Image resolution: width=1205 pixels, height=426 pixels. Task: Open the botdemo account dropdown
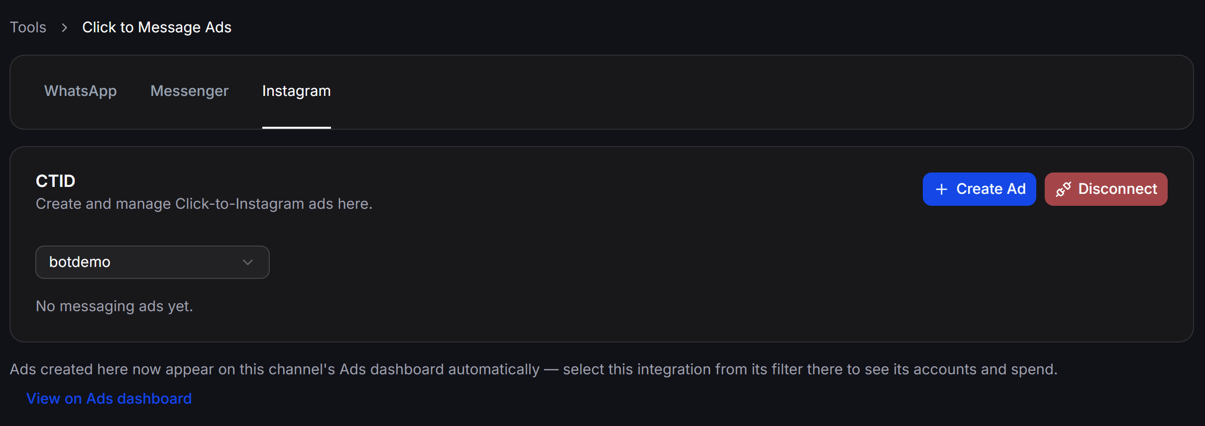pos(152,262)
